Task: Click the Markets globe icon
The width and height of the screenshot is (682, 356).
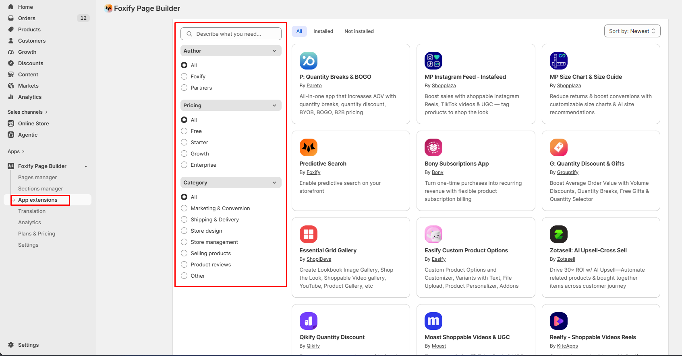Action: point(11,86)
